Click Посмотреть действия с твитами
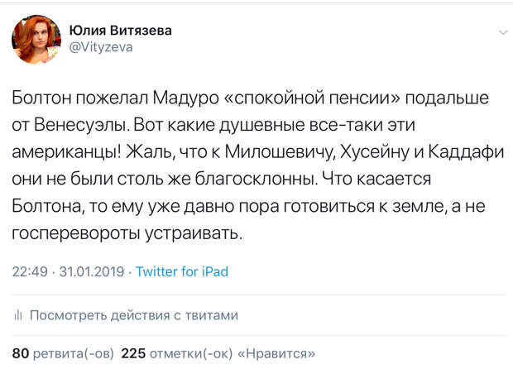This screenshot has height=369, width=513. [134, 315]
